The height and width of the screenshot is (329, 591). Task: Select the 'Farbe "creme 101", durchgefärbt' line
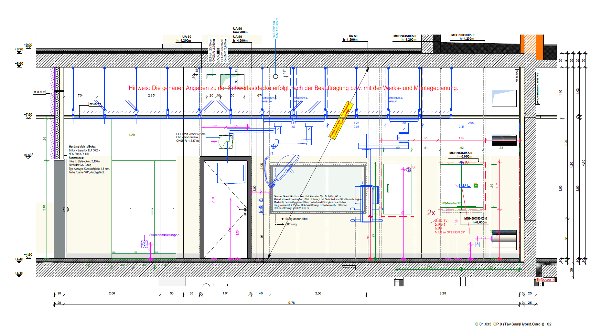(86, 172)
